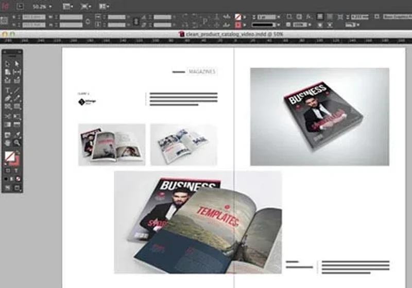Select the Page tool
This screenshot has width=412, height=288.
click(x=7, y=72)
